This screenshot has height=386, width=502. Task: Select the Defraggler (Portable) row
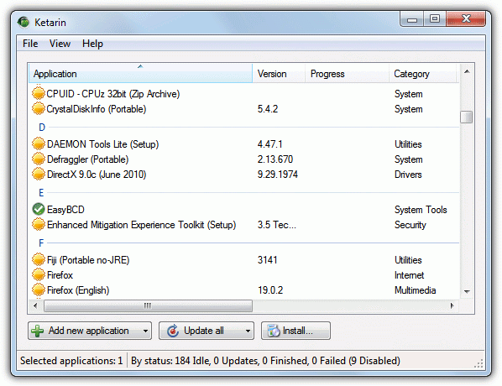tap(244, 159)
